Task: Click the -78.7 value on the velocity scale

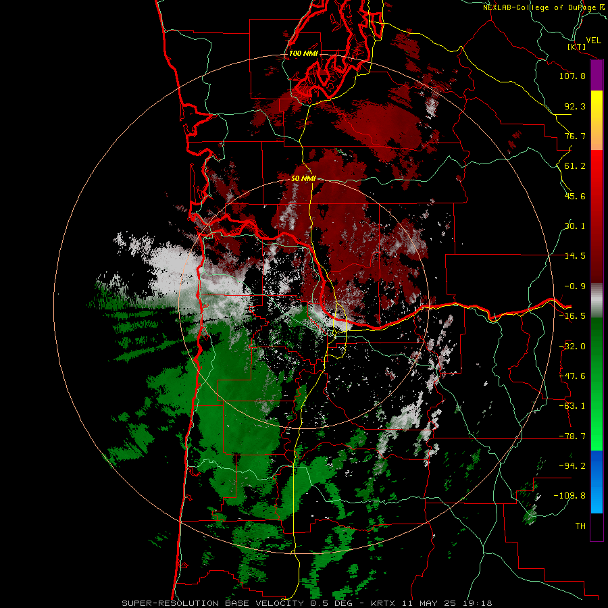Action: [572, 436]
